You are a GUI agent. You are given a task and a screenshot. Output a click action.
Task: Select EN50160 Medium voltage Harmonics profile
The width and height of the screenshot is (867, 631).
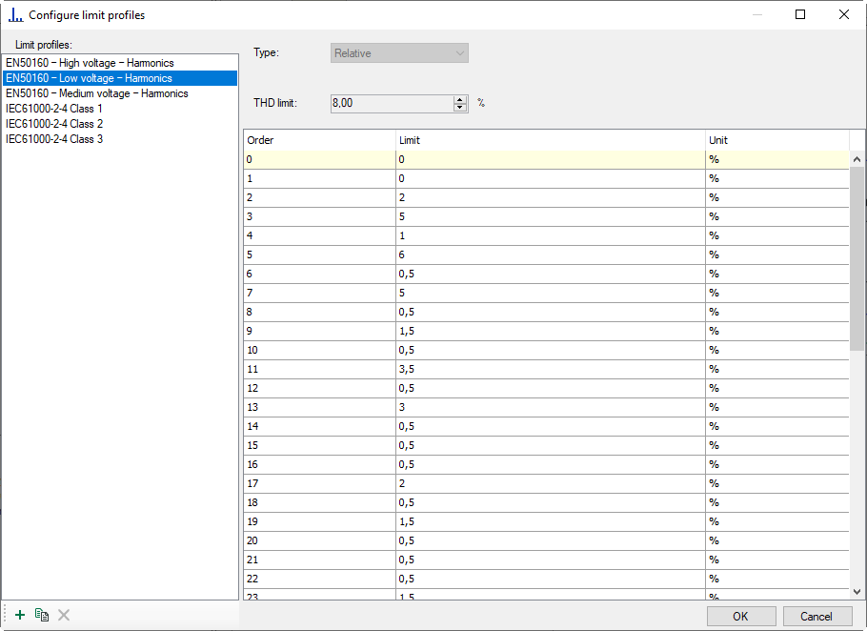point(96,93)
